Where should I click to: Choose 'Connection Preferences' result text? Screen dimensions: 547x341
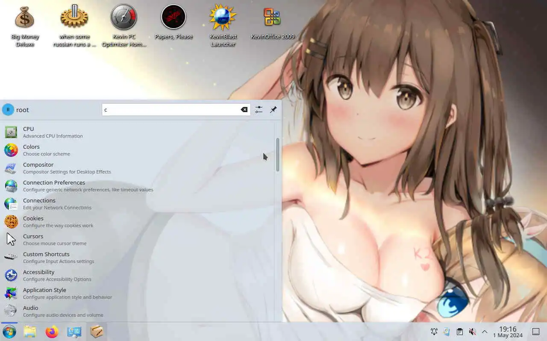click(54, 182)
